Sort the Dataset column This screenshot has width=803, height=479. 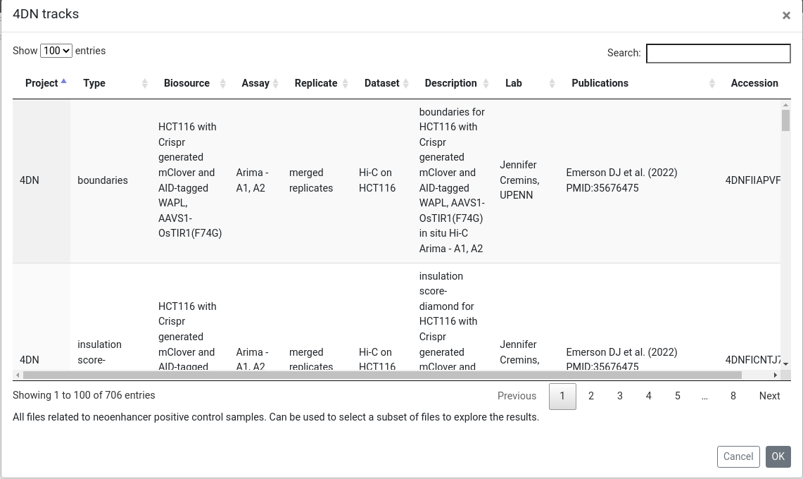[x=405, y=82]
